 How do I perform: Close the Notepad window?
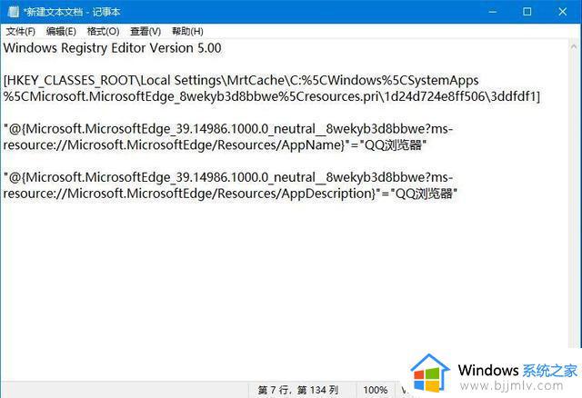(x=562, y=12)
